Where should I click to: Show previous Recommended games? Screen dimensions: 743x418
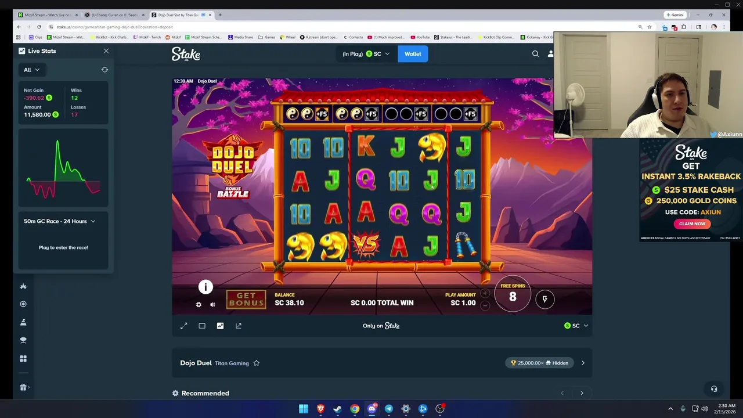[562, 393]
